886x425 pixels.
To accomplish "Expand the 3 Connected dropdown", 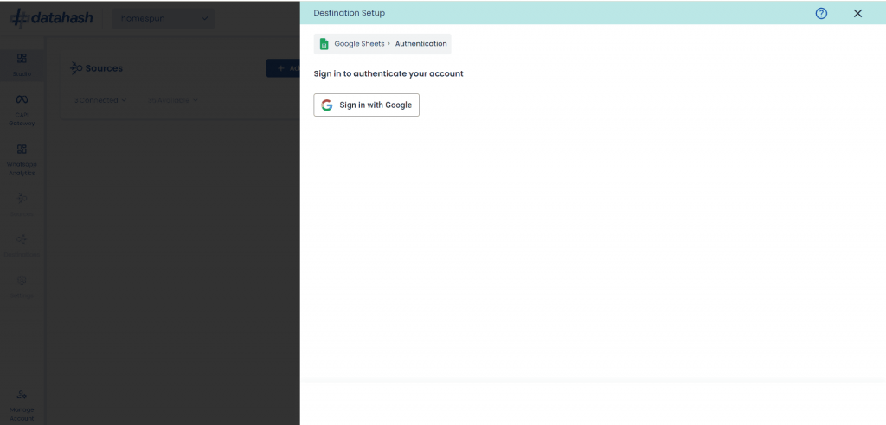I will tap(100, 100).
